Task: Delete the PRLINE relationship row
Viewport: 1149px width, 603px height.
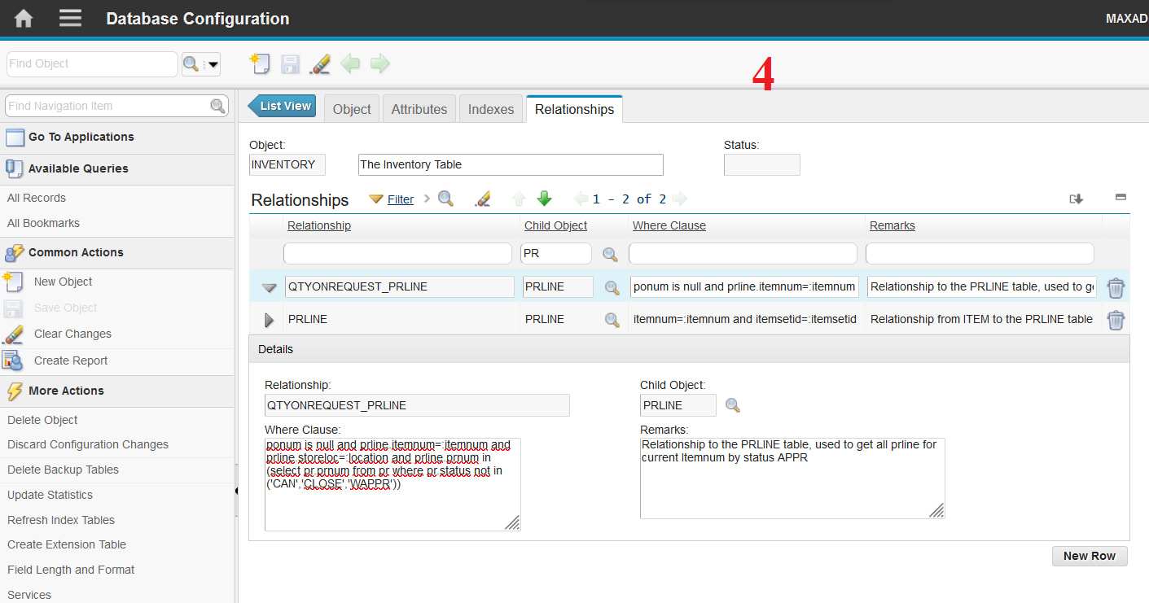Action: [1116, 320]
